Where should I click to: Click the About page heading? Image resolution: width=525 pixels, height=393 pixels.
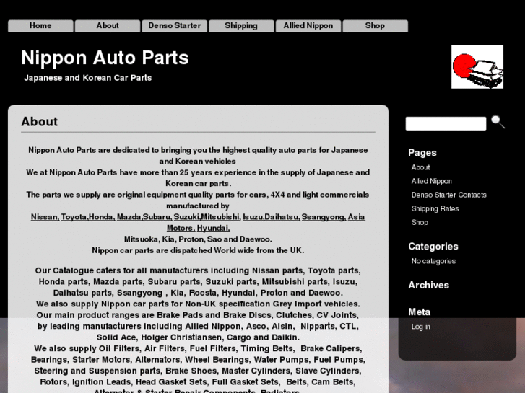[x=40, y=121]
